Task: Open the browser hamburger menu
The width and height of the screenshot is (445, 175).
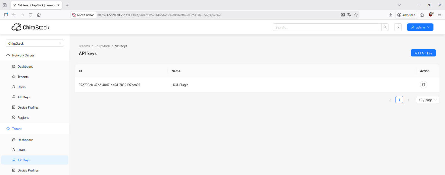Action: click(x=439, y=15)
